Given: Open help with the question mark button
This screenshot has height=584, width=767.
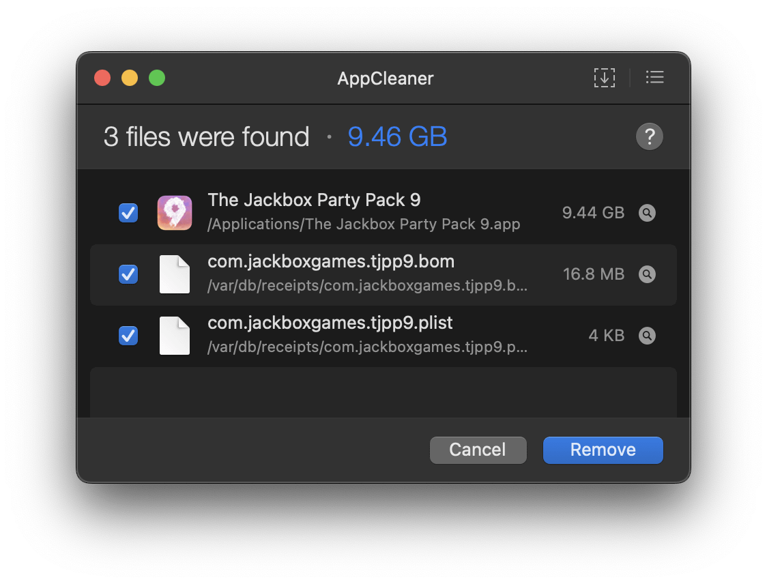Looking at the screenshot, I should [x=649, y=137].
